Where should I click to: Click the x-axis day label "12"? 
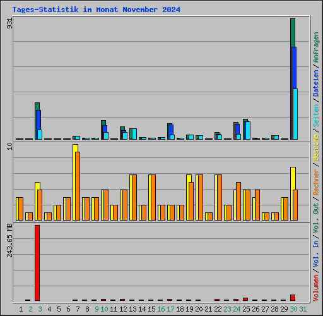pos(123,309)
